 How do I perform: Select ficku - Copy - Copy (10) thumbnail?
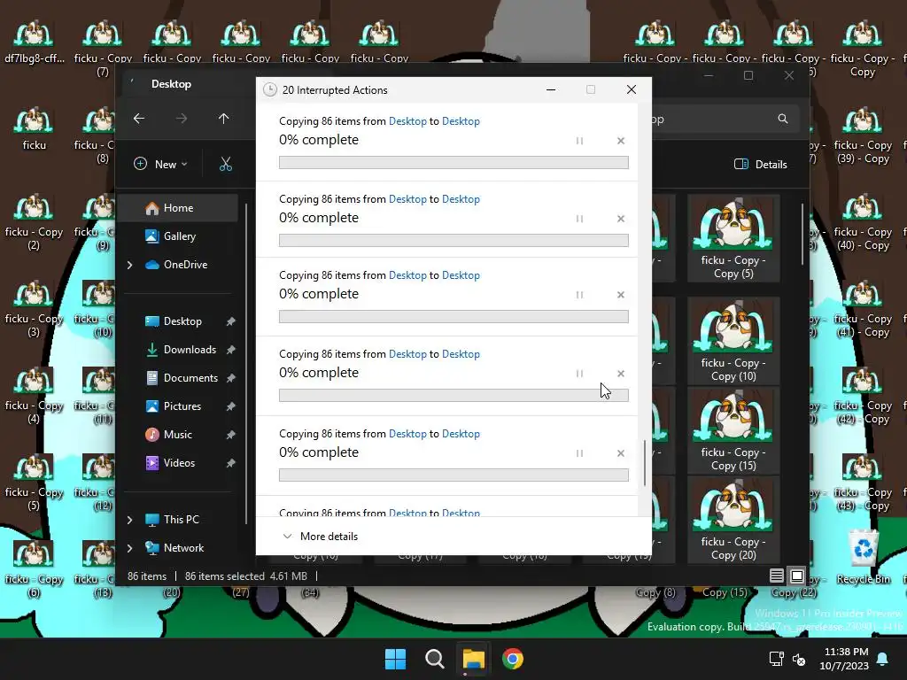pyautogui.click(x=733, y=341)
